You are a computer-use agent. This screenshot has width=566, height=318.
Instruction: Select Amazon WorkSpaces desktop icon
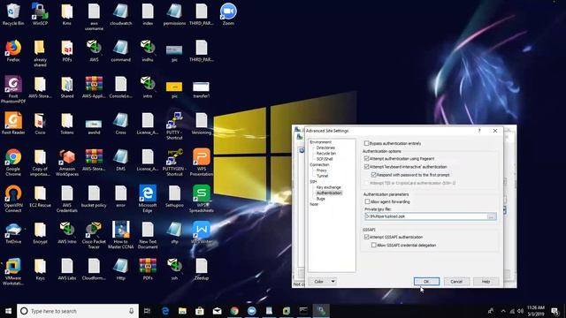(x=67, y=163)
